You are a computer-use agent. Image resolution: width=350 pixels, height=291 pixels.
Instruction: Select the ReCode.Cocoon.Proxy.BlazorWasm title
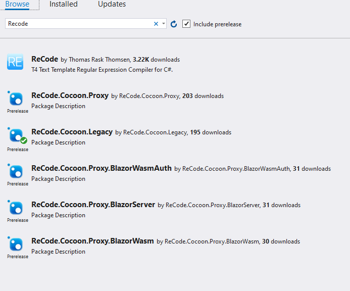(x=92, y=241)
